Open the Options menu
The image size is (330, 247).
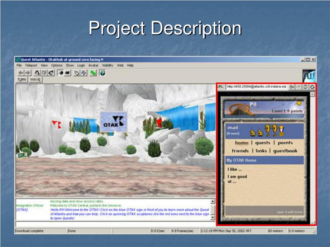[57, 65]
